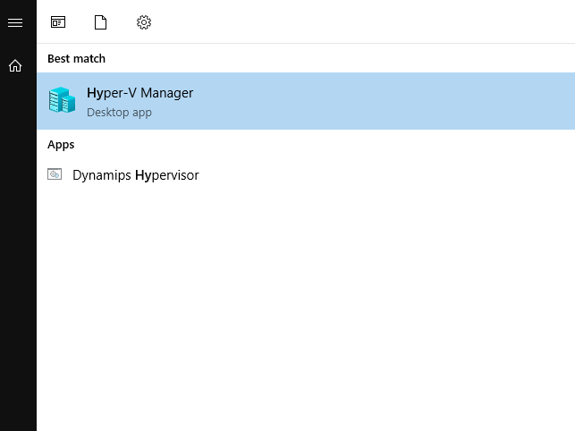Launch Hyper-V Manager via its server icon
Screen dimensions: 575x431
pyautogui.click(x=62, y=100)
